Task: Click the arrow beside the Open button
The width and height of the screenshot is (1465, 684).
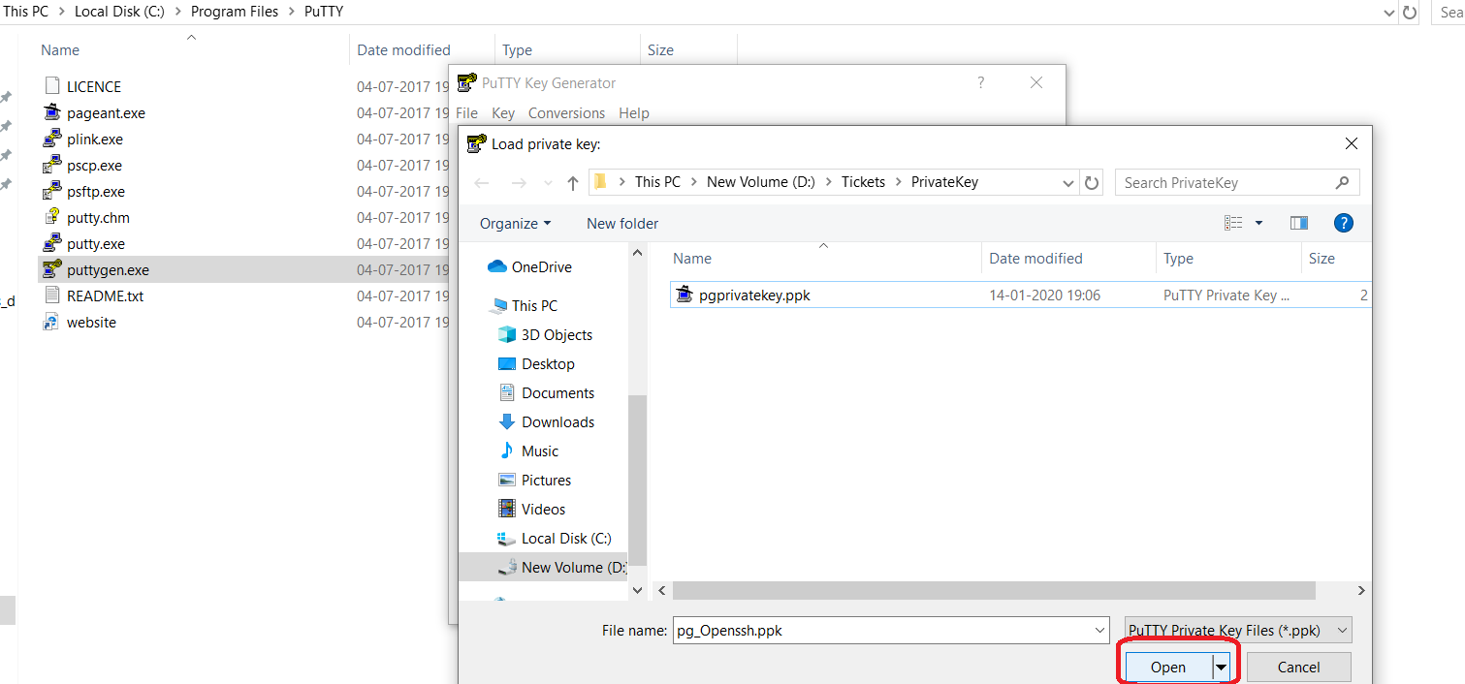Action: (x=1222, y=668)
